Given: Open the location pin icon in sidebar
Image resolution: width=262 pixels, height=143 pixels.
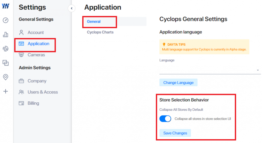Looking at the screenshot, I should click(x=6, y=77).
